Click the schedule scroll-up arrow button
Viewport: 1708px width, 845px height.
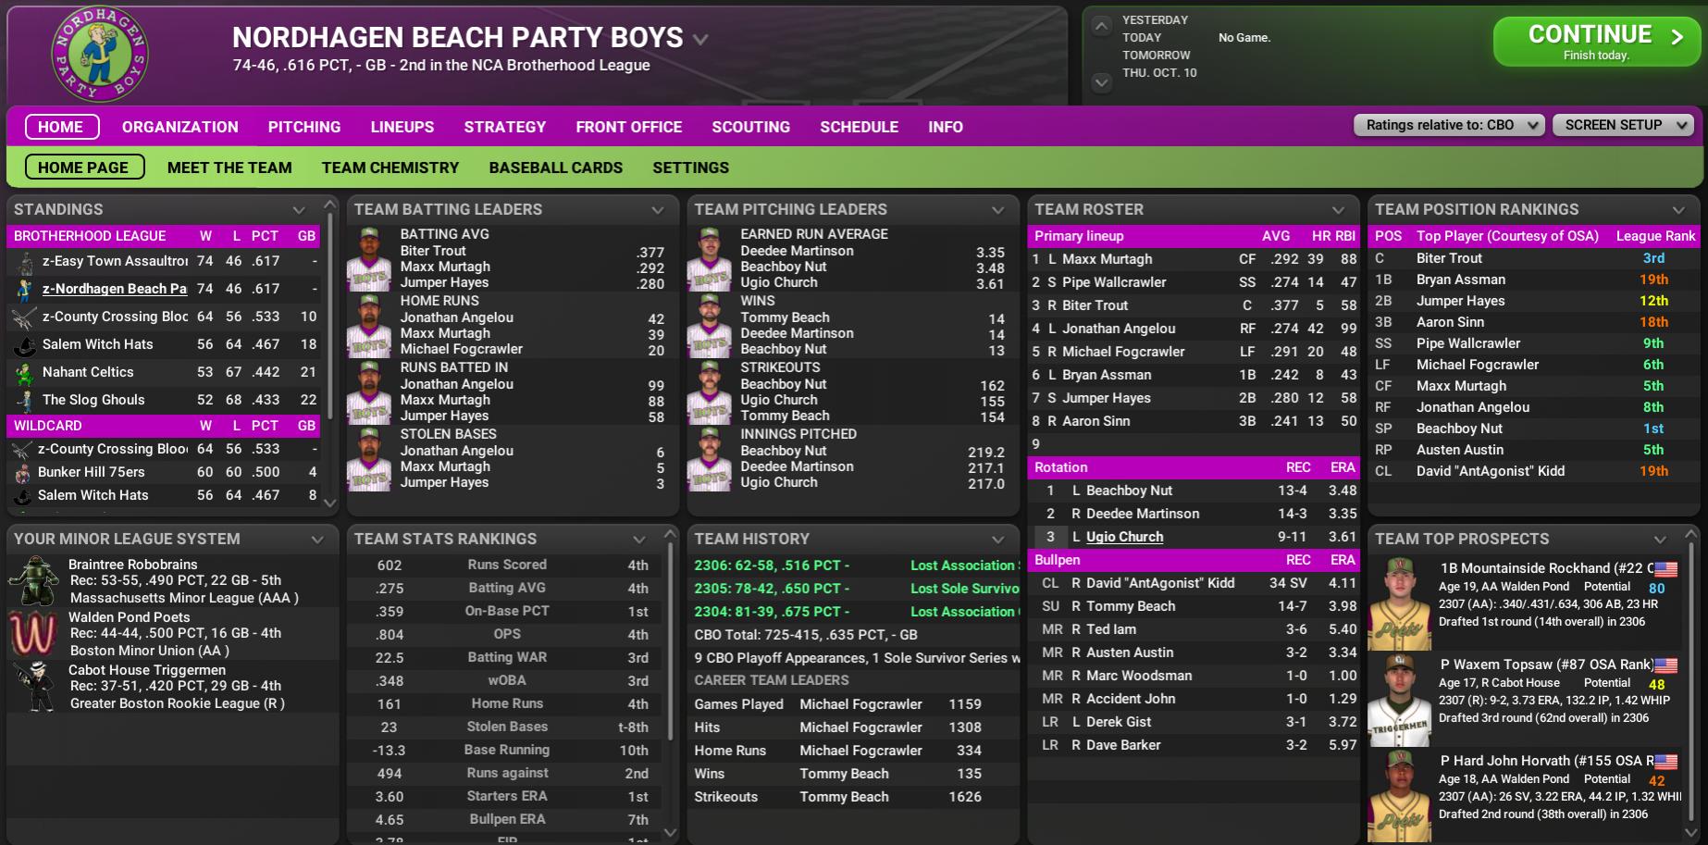1101,26
